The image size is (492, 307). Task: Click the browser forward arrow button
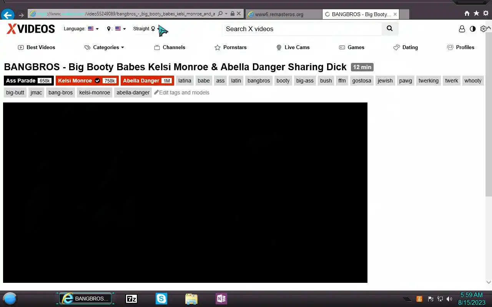22,15
